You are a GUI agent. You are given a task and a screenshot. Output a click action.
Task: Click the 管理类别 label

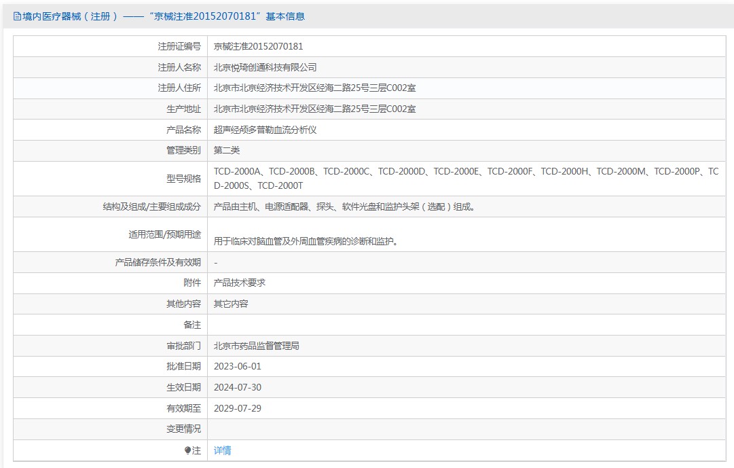coord(183,150)
